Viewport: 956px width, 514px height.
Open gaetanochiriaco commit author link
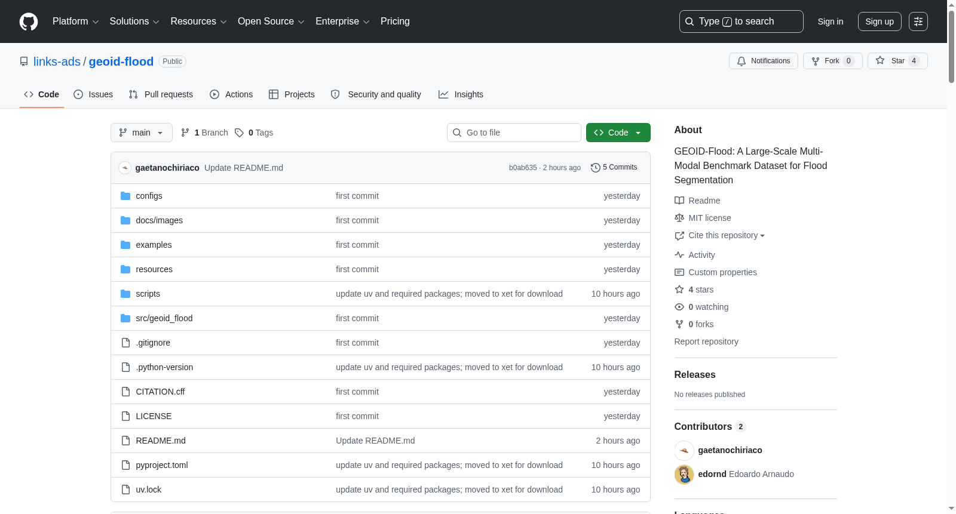[167, 168]
